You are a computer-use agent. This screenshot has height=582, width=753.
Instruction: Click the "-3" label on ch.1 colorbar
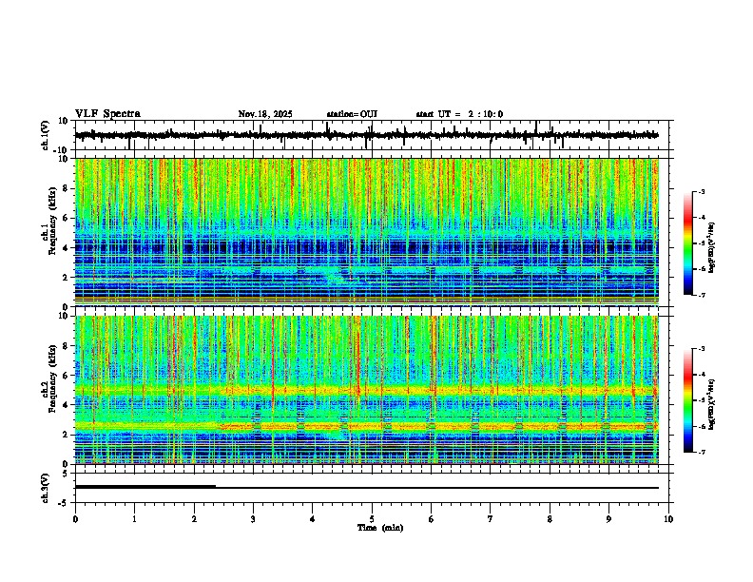pyautogui.click(x=701, y=192)
